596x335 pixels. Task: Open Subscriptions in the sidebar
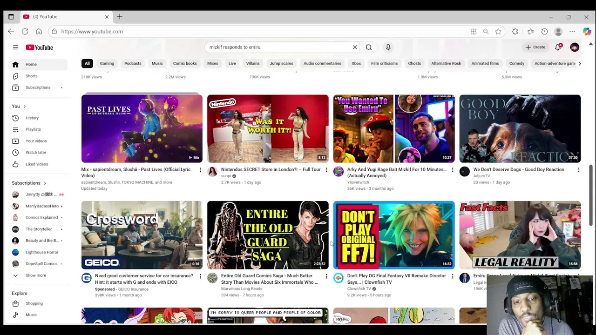[37, 87]
